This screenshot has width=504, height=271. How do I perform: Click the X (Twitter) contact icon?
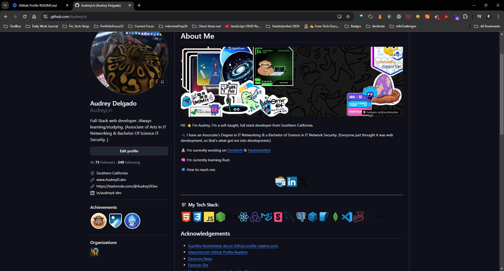[x=303, y=182]
